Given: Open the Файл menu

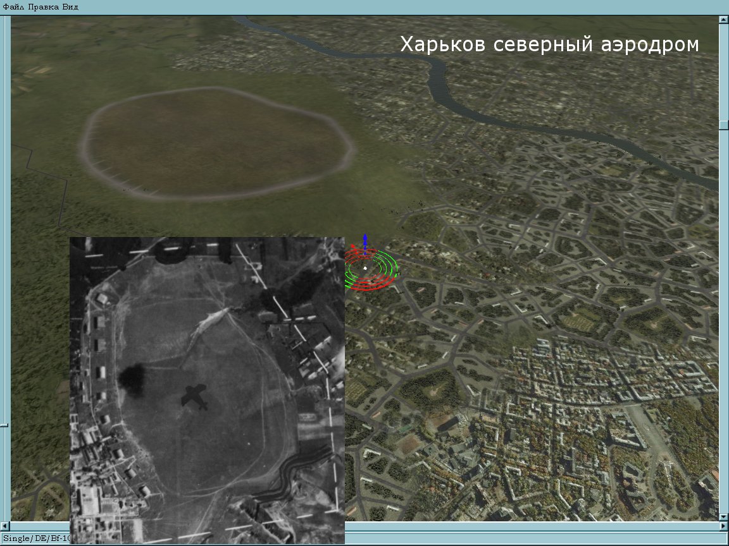Looking at the screenshot, I should [14, 7].
